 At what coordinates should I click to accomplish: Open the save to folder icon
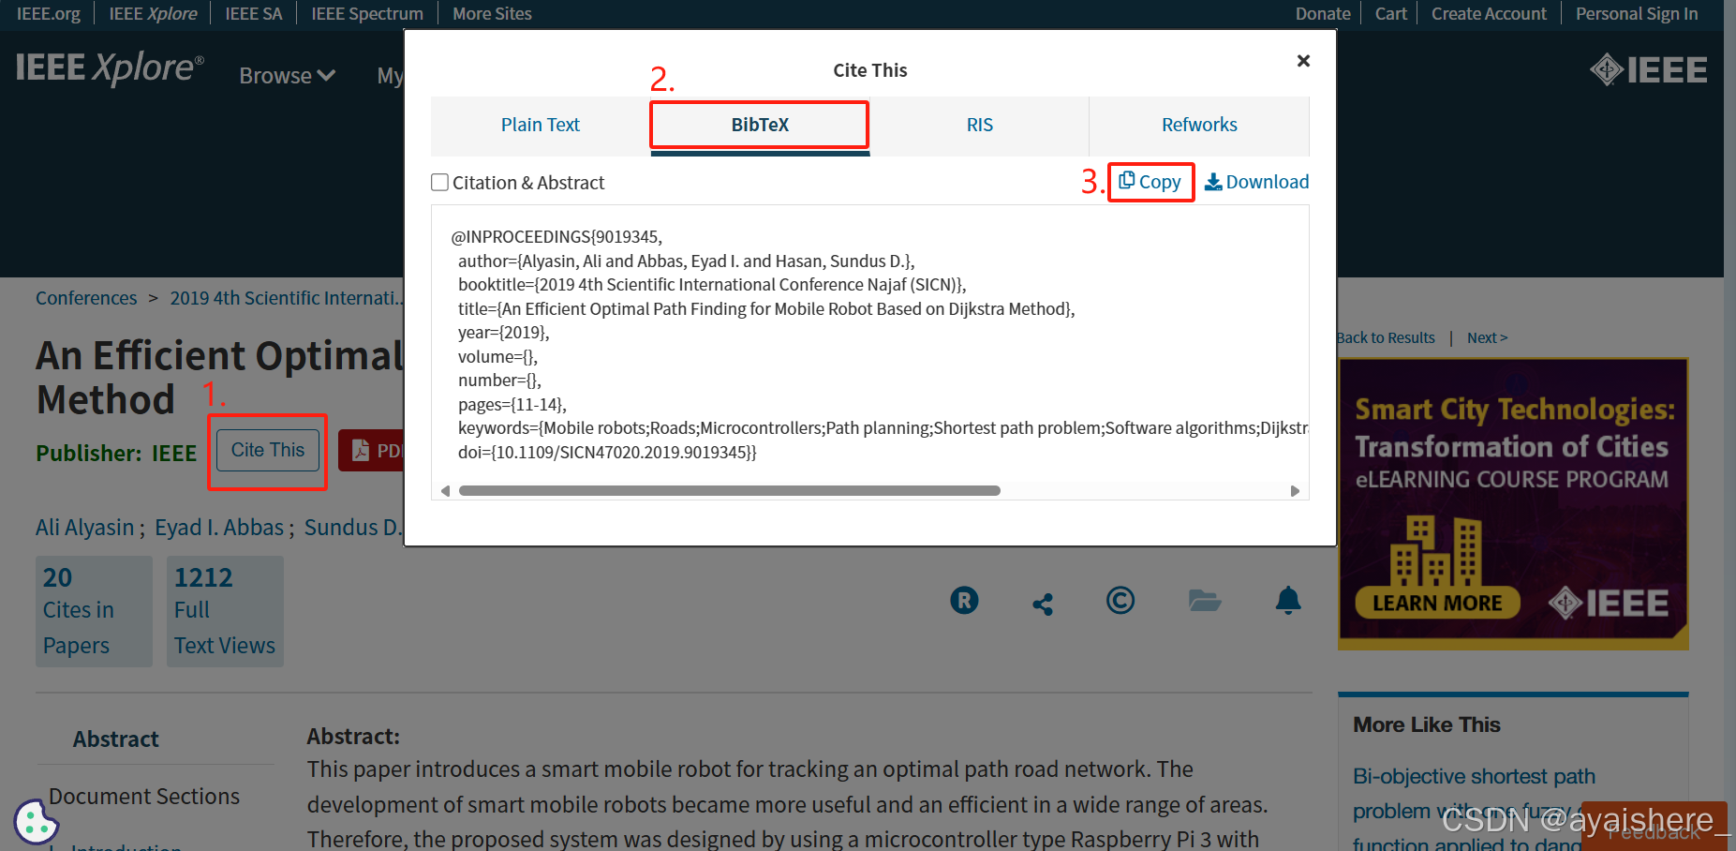click(x=1204, y=601)
